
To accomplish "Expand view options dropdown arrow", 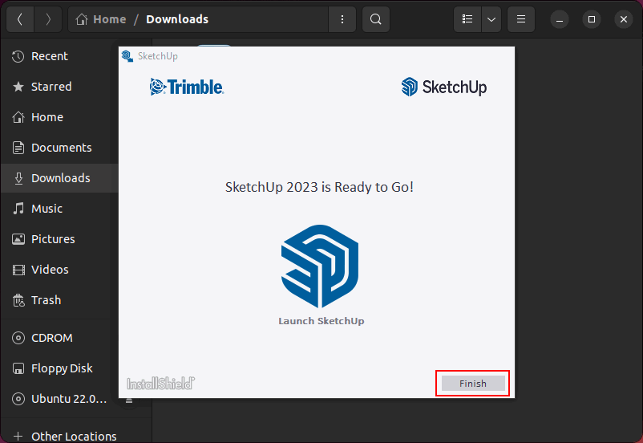I will point(491,19).
